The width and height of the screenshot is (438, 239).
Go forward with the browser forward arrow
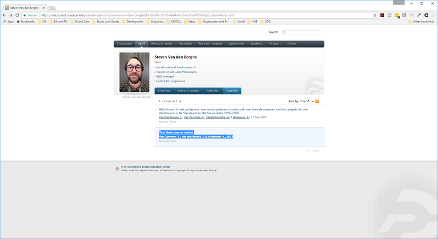[10, 15]
